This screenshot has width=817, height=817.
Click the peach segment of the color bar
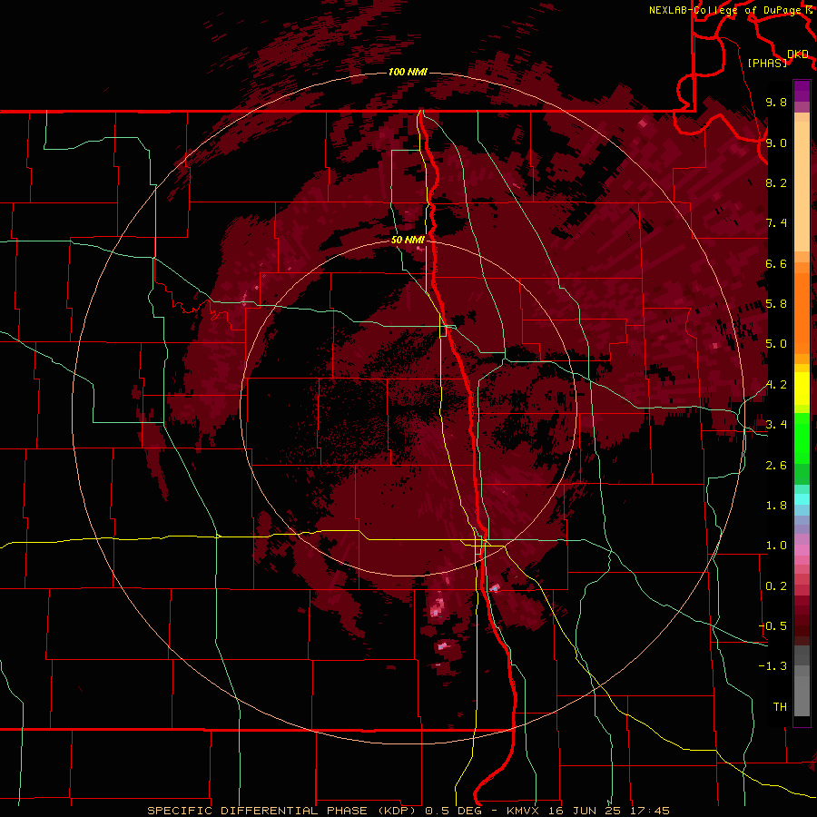coord(802,186)
